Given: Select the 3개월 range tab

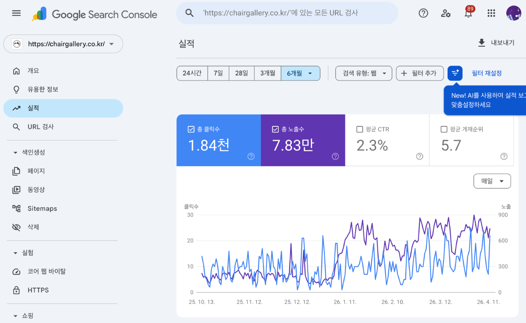Looking at the screenshot, I should coord(268,73).
